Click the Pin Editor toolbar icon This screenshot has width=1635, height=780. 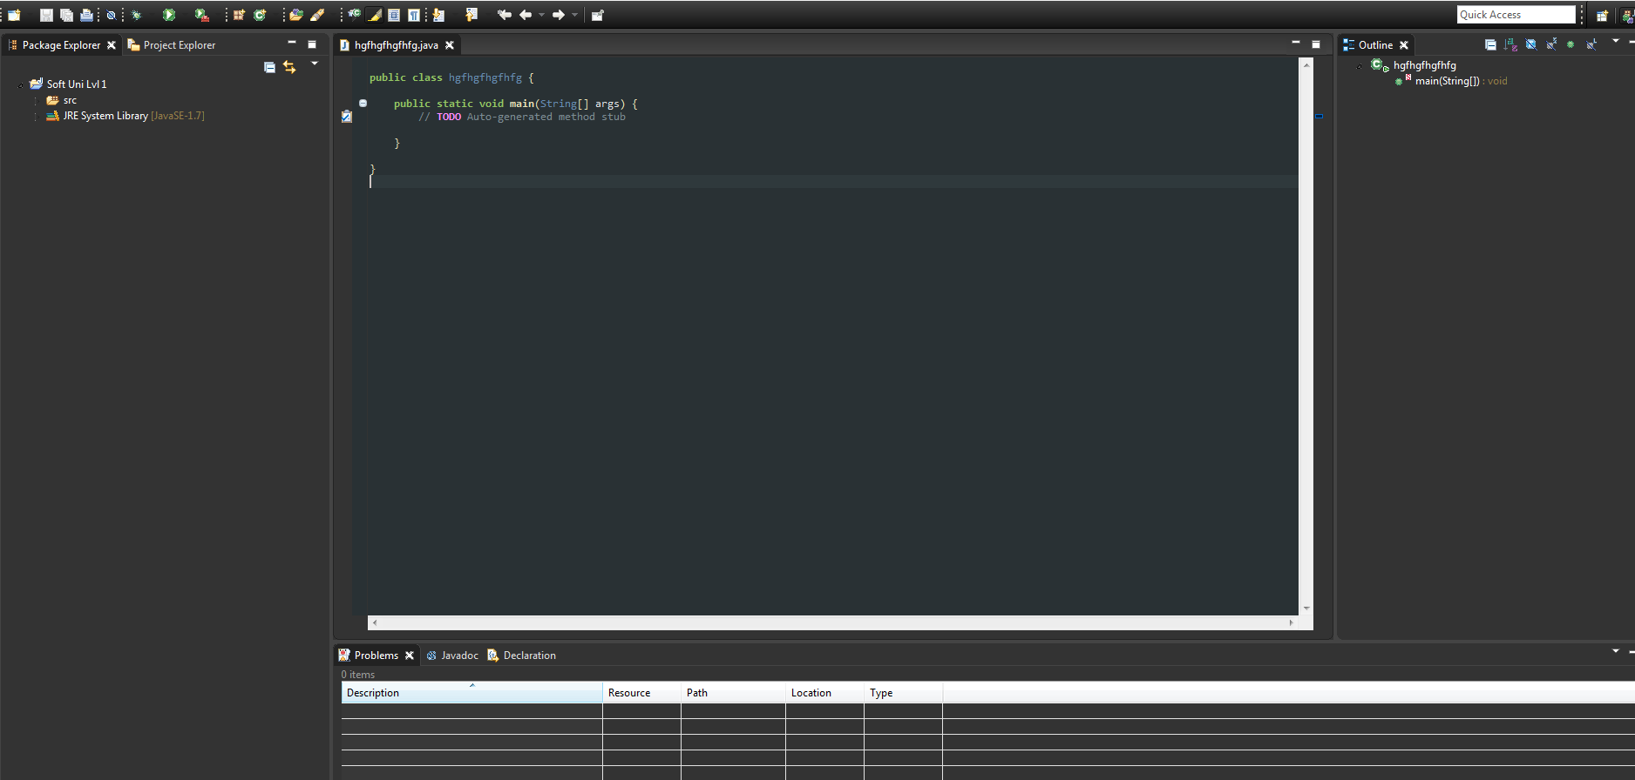[x=598, y=15]
